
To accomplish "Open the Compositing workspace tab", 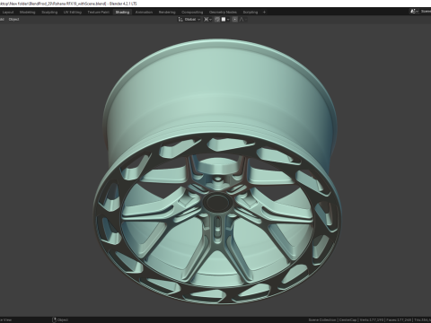I will click(x=192, y=13).
